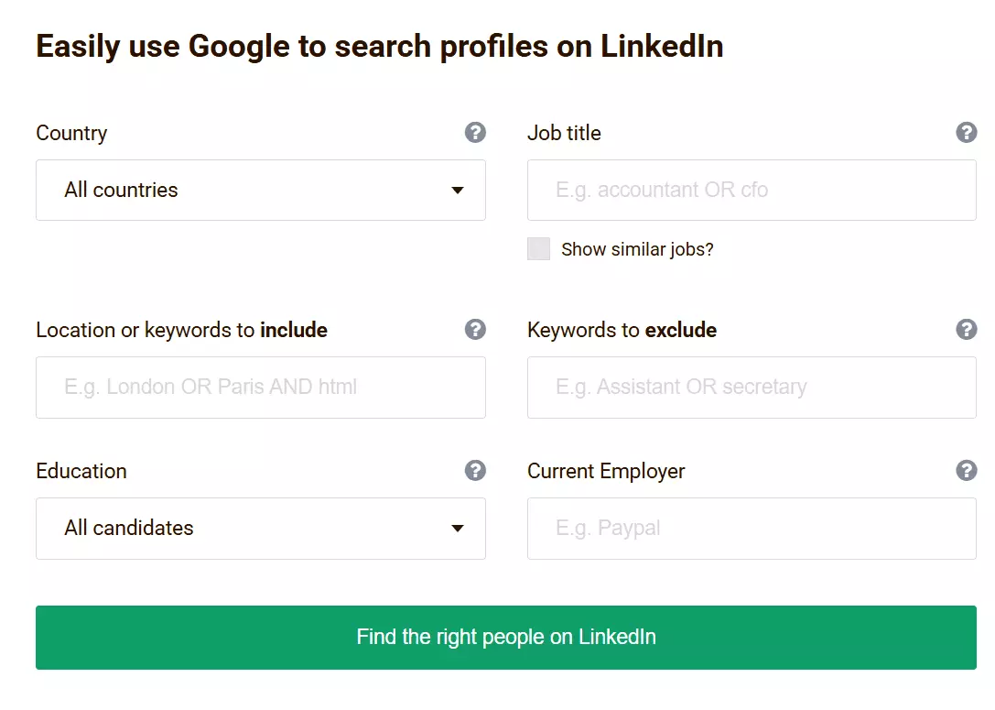Click the Job title text input
The height and width of the screenshot is (710, 995).
pyautogui.click(x=751, y=191)
